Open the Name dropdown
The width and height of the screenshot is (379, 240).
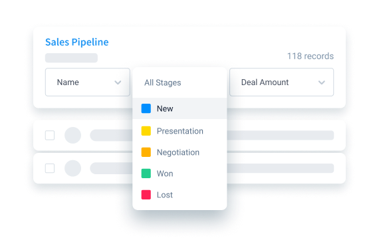[88, 82]
